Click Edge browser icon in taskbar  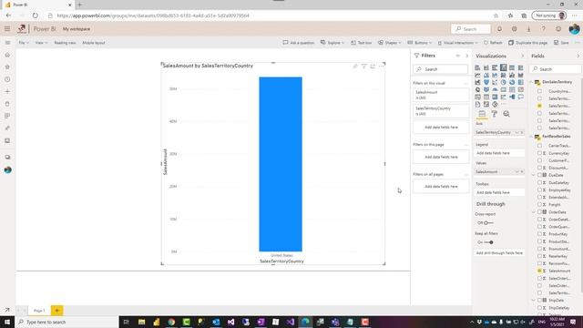(x=305, y=322)
